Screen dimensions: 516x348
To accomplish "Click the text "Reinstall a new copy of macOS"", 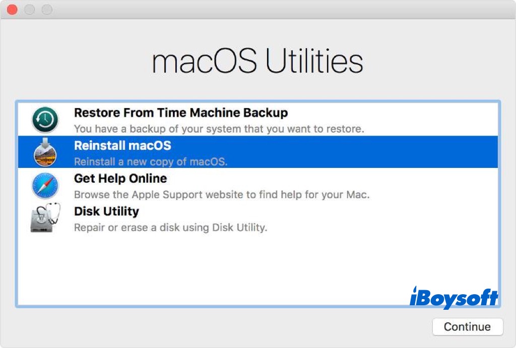I will click(151, 162).
